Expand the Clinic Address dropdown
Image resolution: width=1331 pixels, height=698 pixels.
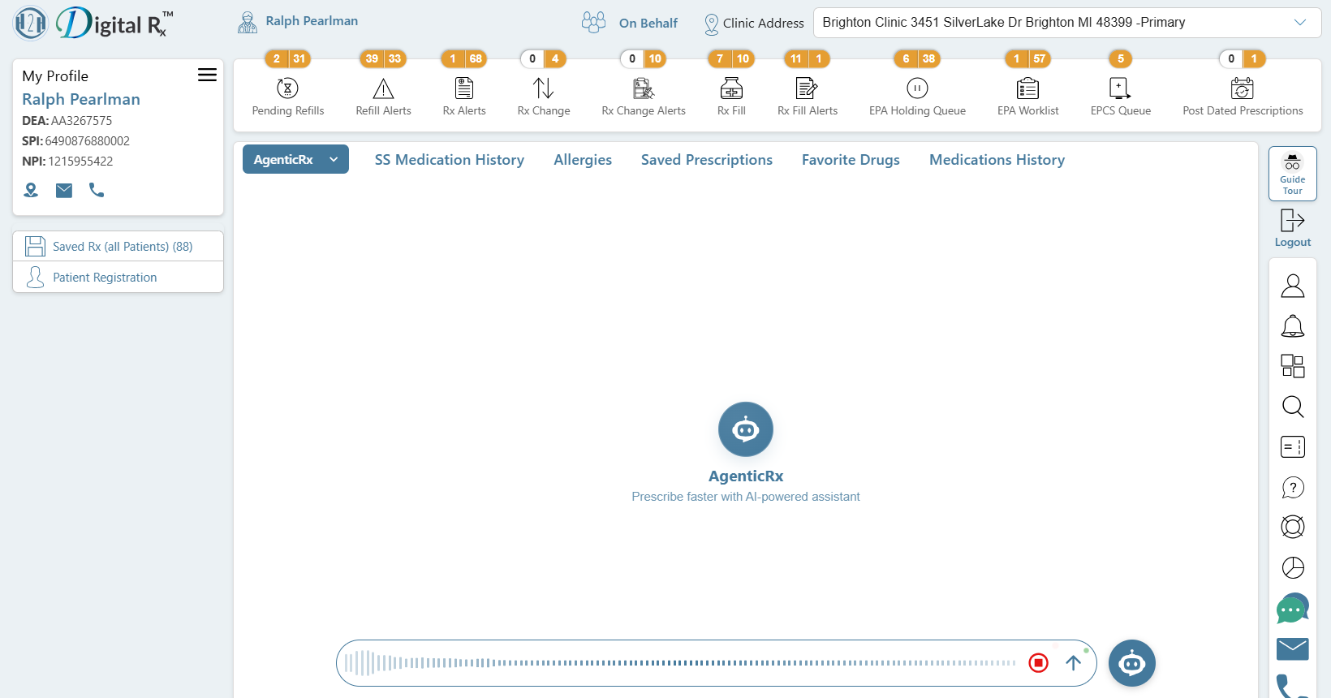click(1067, 23)
